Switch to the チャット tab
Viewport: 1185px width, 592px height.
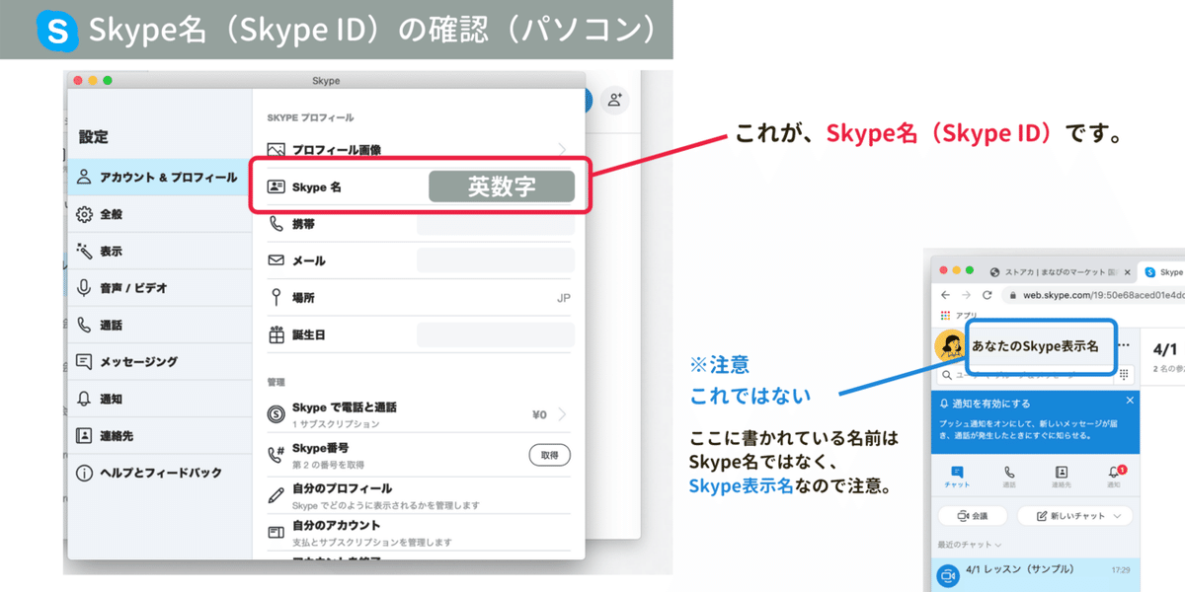(x=958, y=478)
